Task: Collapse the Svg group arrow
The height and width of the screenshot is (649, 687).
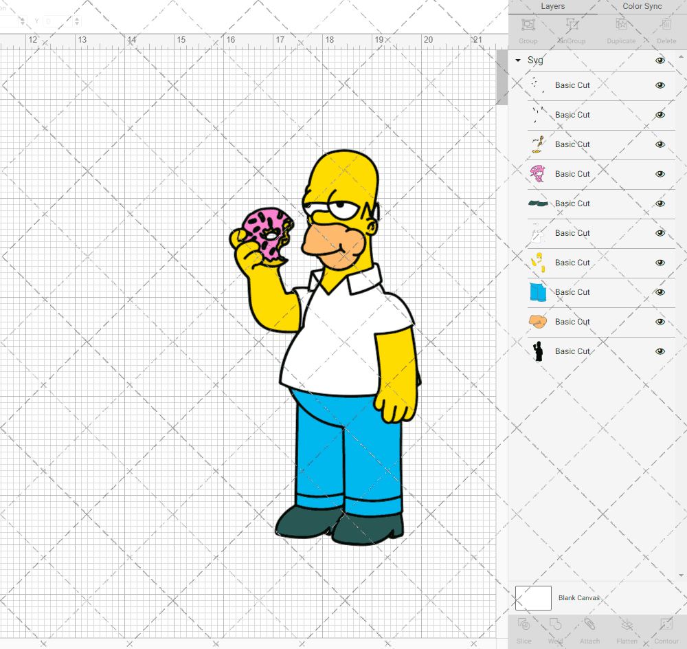Action: [x=518, y=60]
